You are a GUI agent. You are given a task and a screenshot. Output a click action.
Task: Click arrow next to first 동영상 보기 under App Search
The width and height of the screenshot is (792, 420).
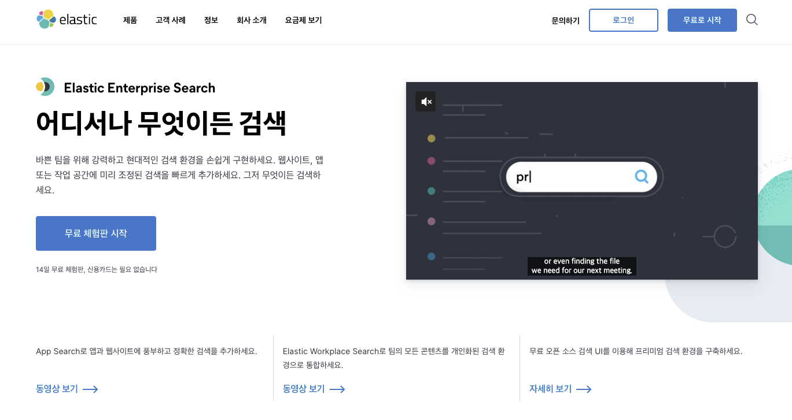(x=90, y=389)
